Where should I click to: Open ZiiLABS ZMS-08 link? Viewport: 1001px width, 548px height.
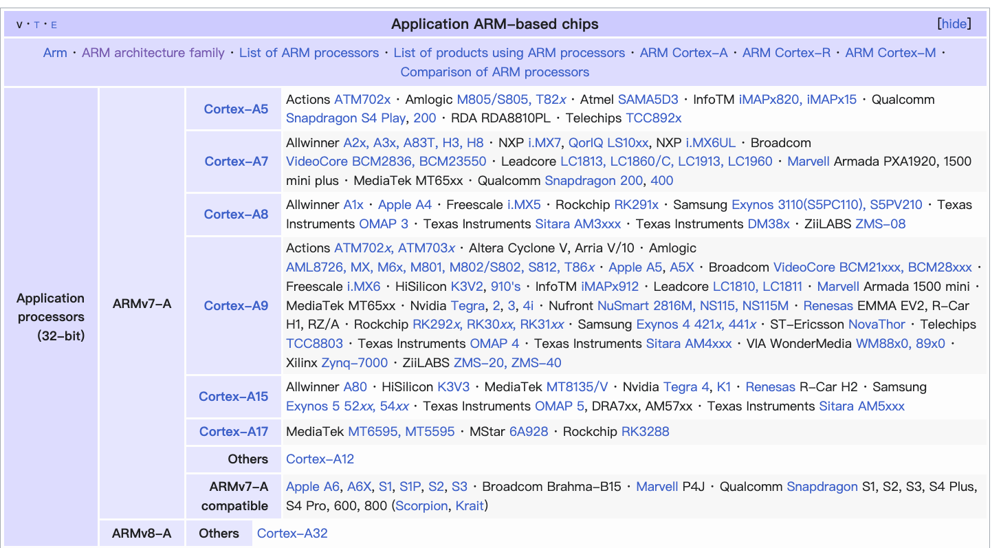[881, 224]
